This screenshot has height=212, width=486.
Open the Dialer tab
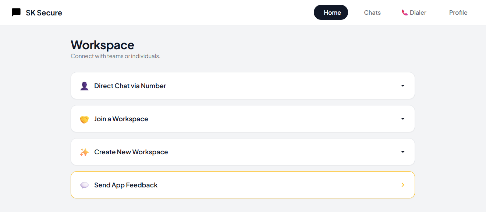coord(418,12)
